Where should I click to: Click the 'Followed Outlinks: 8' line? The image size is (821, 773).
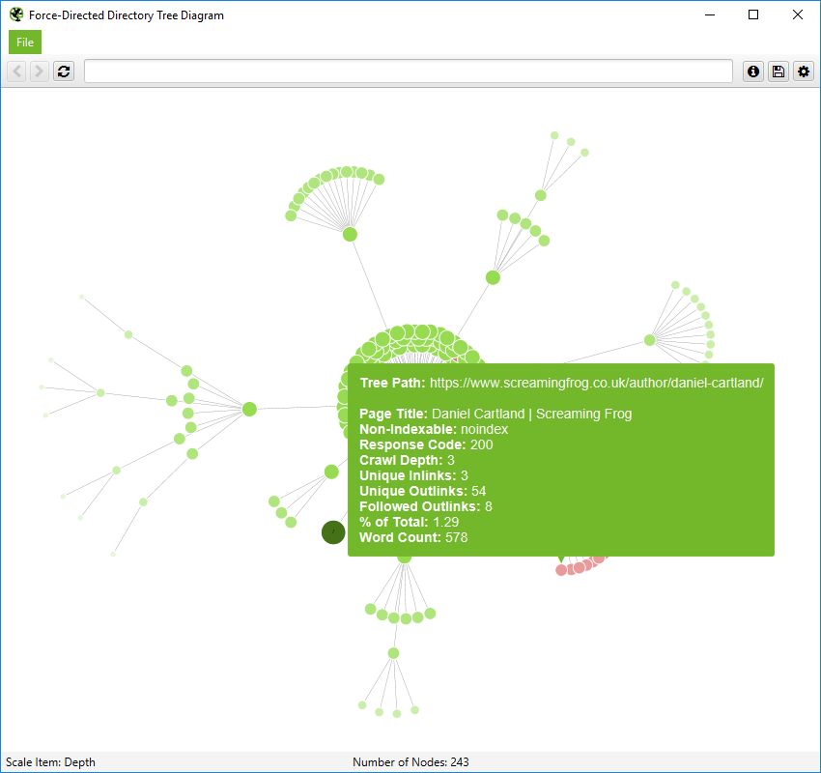[426, 506]
